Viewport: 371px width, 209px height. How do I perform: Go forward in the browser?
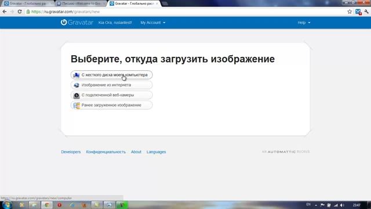pyautogui.click(x=12, y=12)
